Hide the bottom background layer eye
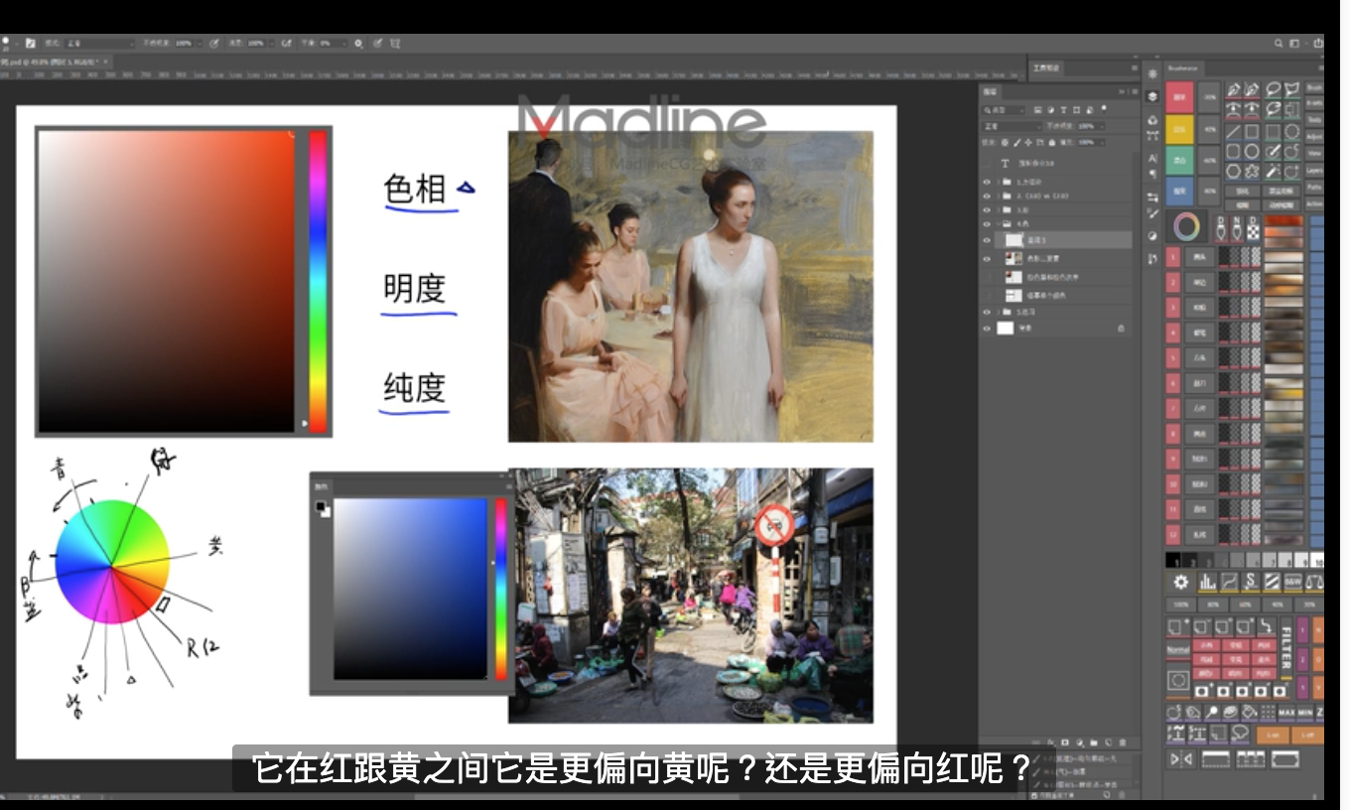 tap(987, 329)
